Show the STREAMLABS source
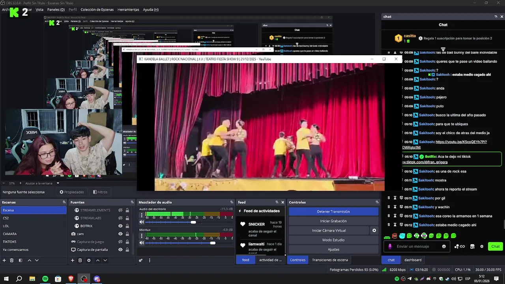The height and width of the screenshot is (284, 505). tap(120, 218)
